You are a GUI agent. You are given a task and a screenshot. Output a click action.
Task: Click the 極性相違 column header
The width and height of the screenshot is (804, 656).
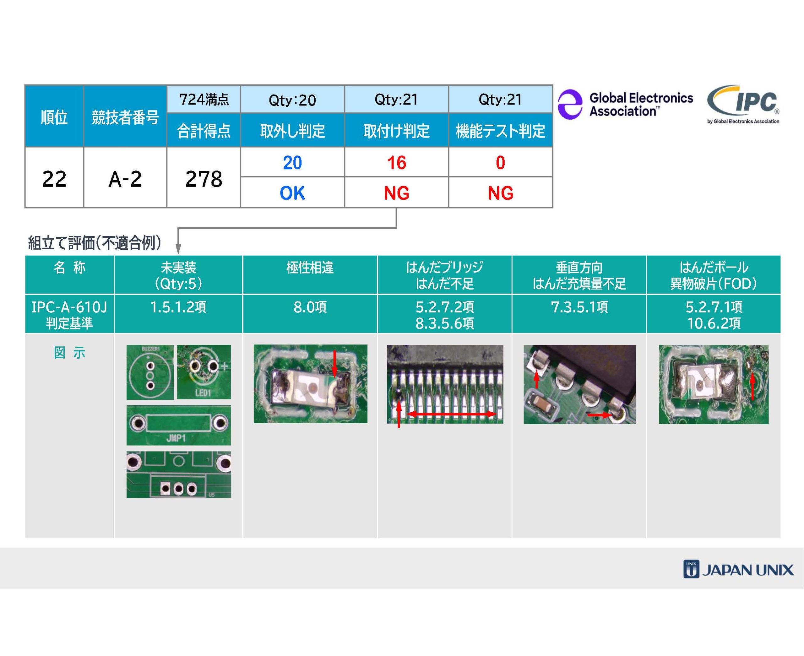click(x=310, y=275)
